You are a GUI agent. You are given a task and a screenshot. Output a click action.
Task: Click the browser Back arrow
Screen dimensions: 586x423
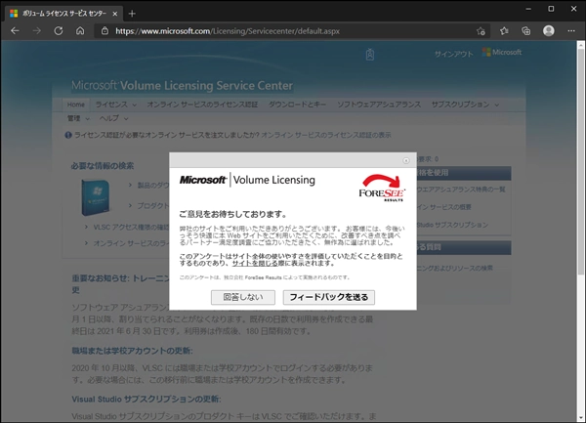click(x=15, y=31)
